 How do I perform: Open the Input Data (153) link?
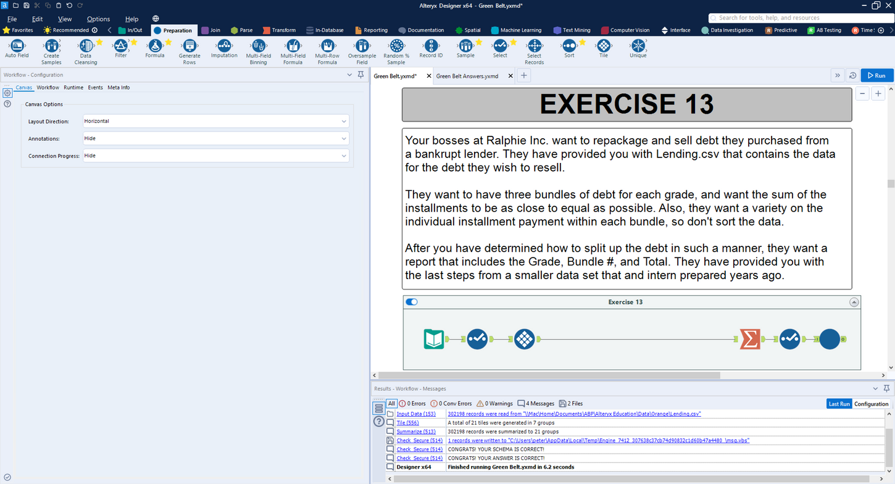(x=416, y=414)
